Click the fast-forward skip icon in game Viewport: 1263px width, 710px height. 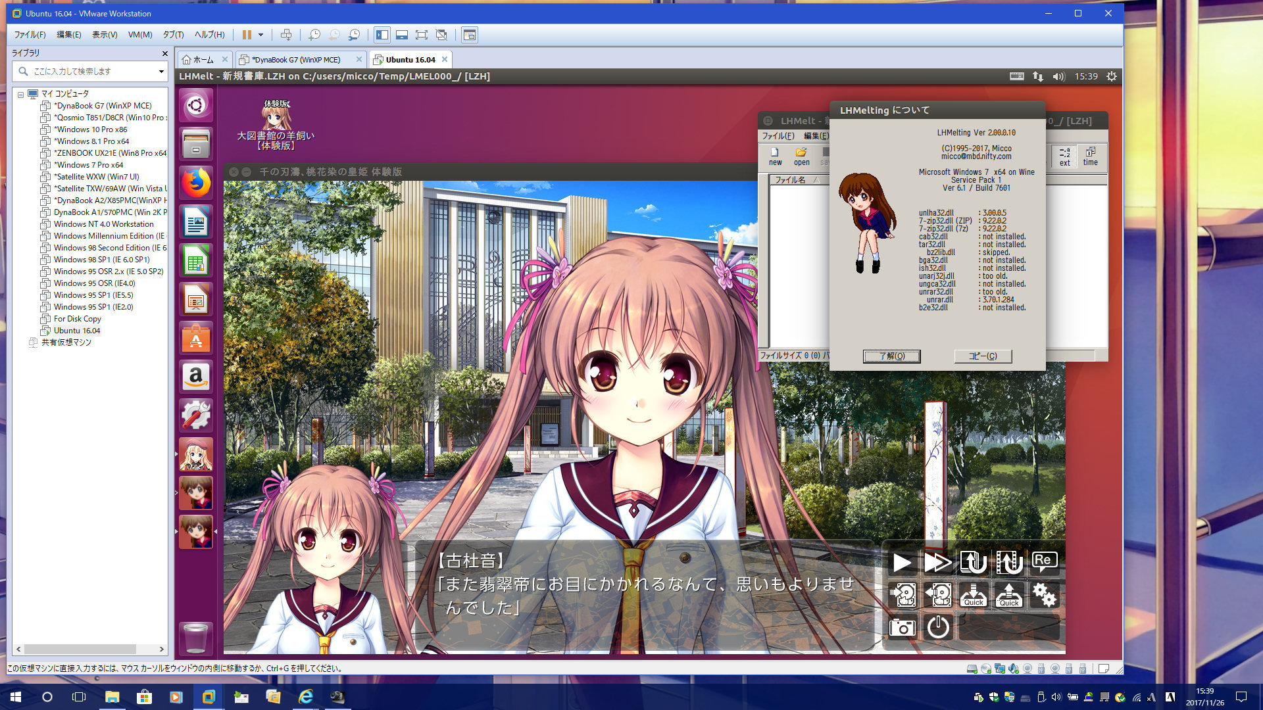937,563
